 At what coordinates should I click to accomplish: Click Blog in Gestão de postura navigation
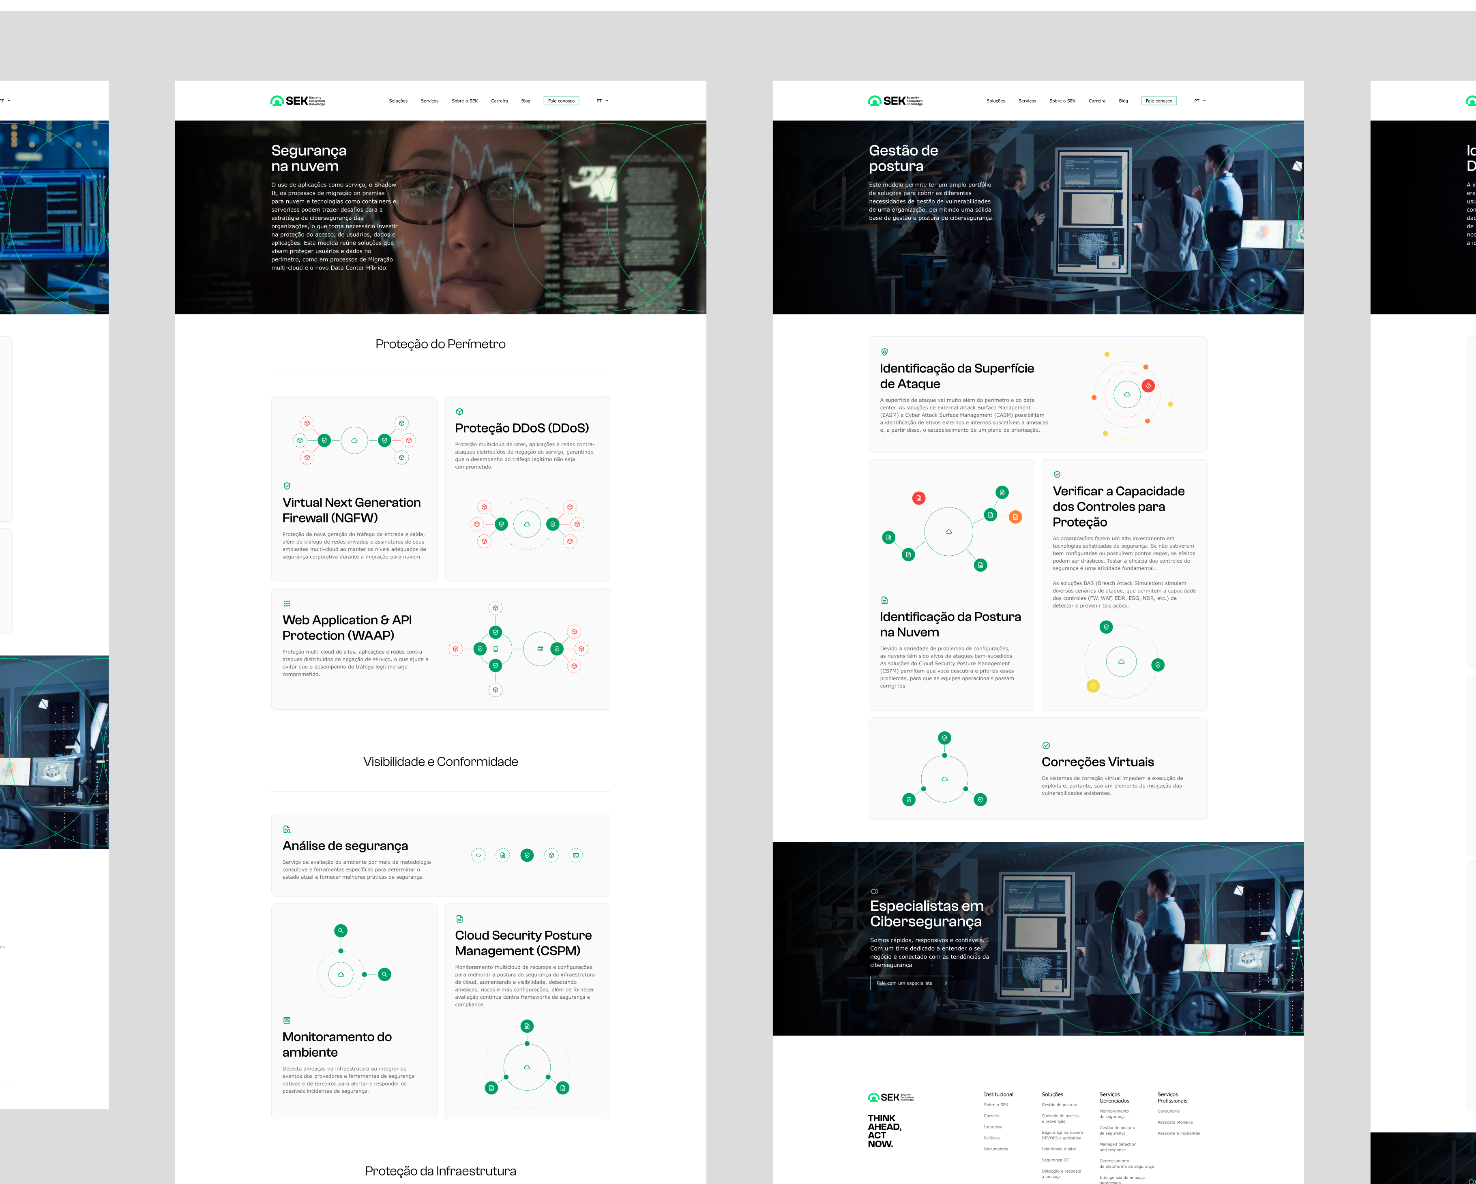[1123, 101]
